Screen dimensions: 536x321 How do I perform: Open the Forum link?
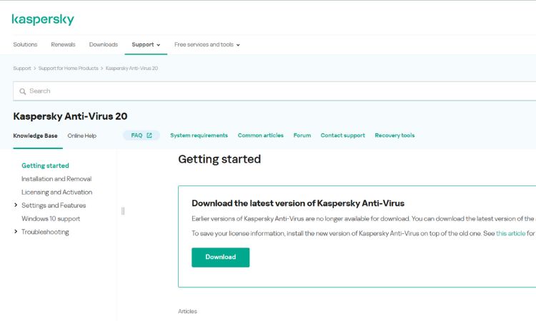(302, 136)
